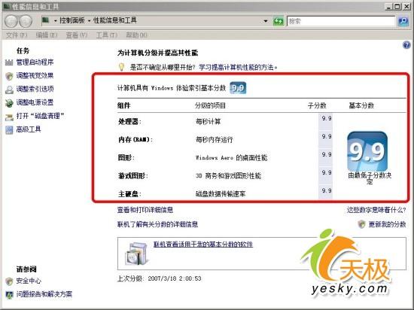Click 联机查看适用于我的基本分数的软件 link
Viewport: 414px width, 310px height.
203,244
